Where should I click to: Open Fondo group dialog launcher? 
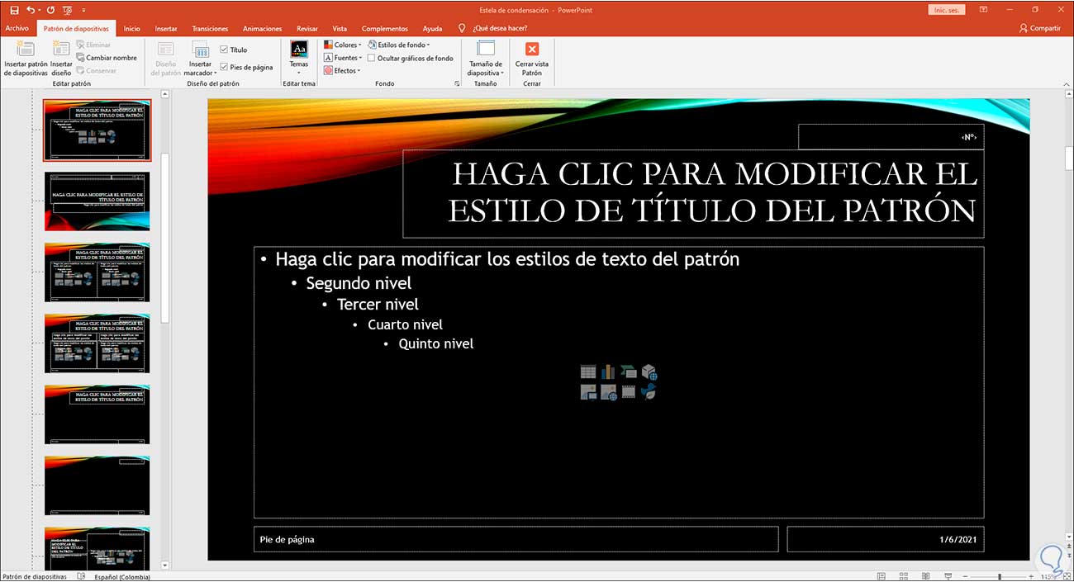click(x=456, y=84)
